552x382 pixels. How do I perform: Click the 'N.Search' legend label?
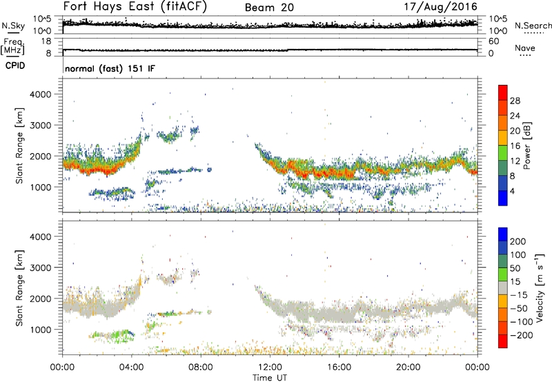point(533,26)
